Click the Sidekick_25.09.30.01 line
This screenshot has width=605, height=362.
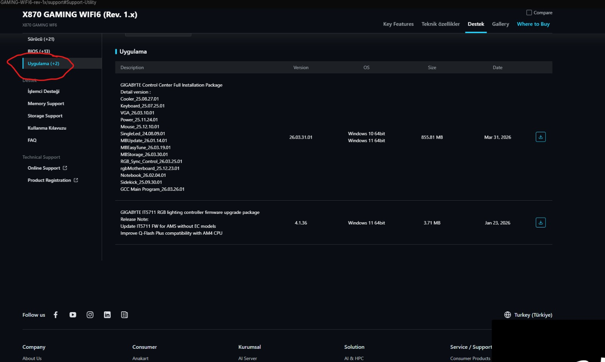tap(141, 182)
